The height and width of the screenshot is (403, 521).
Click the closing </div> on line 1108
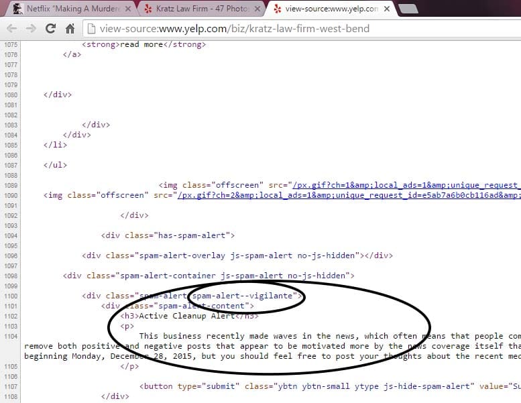click(x=115, y=396)
